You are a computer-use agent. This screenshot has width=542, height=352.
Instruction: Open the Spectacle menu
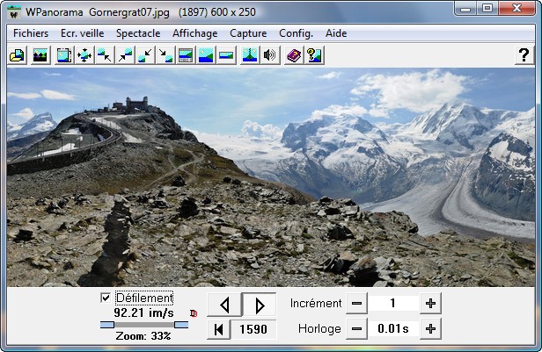[138, 32]
